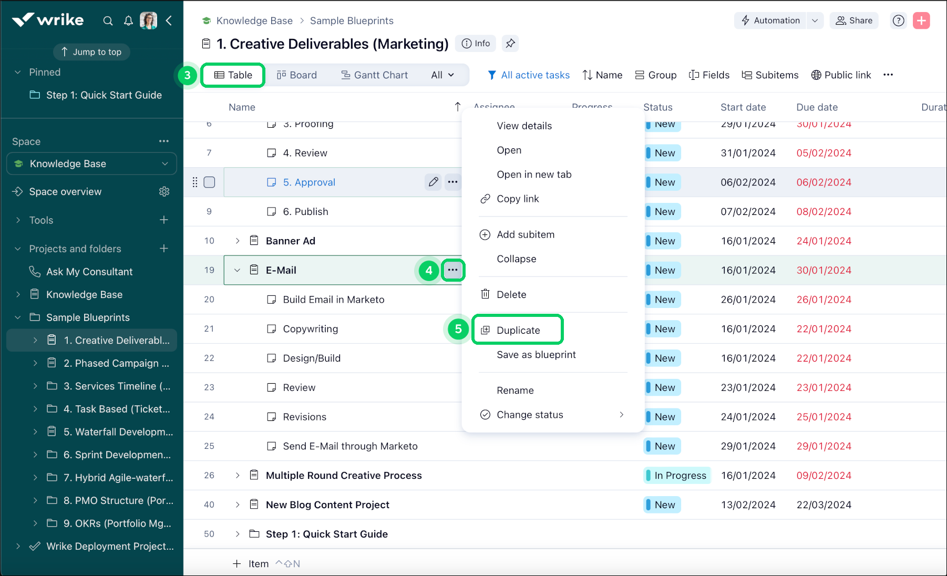
Task: Collapse the left sidebar
Action: click(x=169, y=20)
